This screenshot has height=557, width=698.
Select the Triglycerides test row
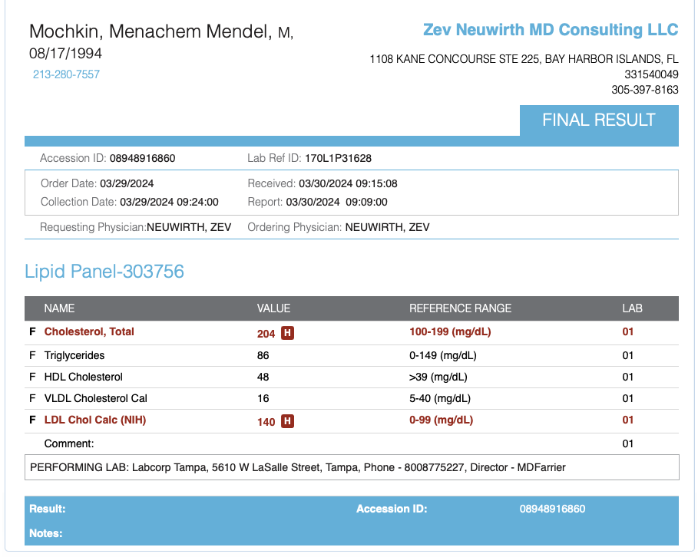pos(74,355)
